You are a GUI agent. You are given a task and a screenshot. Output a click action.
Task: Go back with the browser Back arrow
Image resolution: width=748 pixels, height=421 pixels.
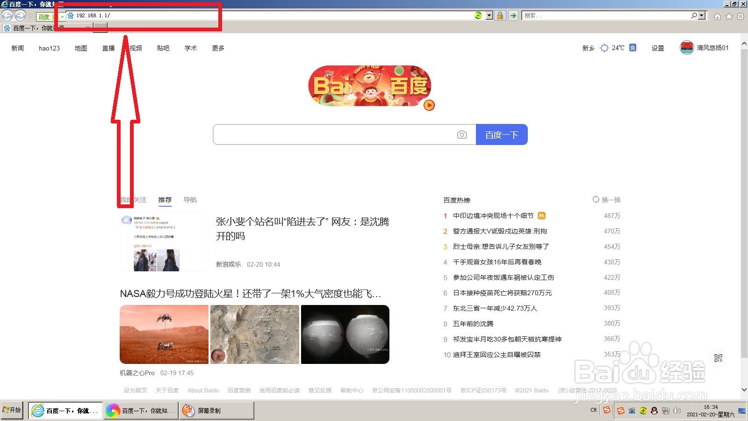(x=7, y=15)
